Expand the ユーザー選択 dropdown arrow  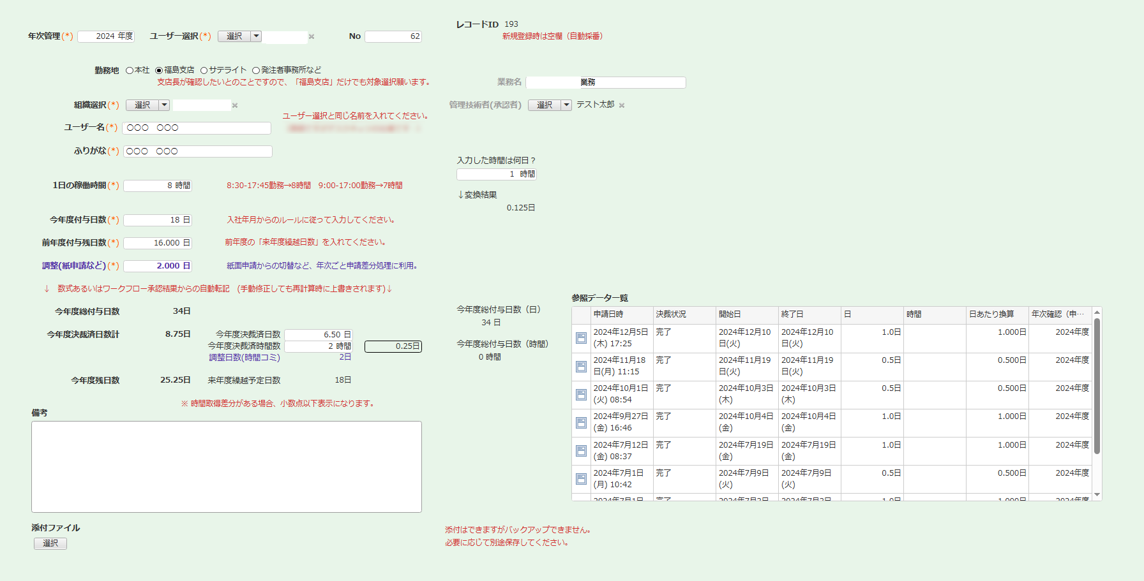tap(256, 36)
